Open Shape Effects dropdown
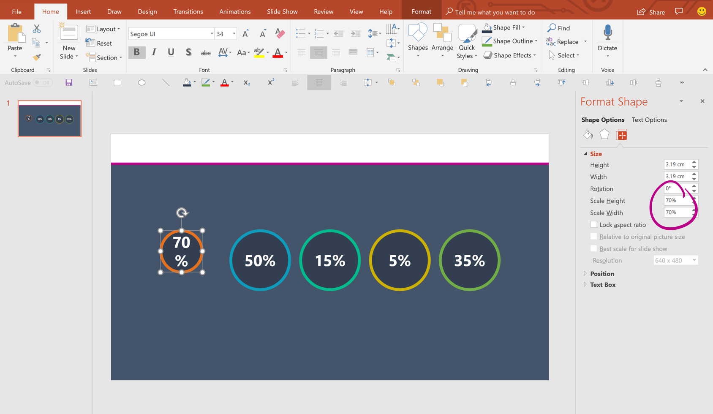 click(x=534, y=55)
